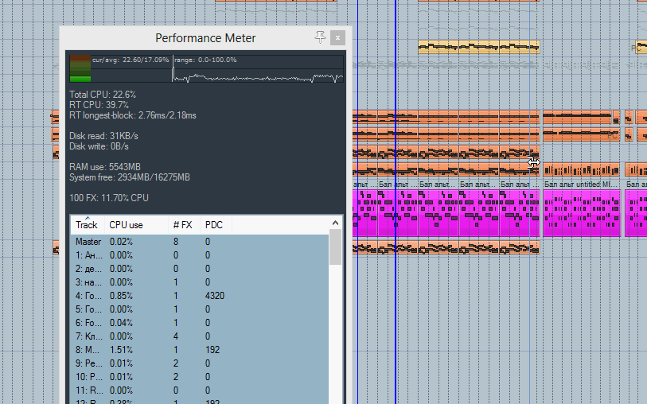The width and height of the screenshot is (647, 404).
Task: Click the 0.04% CPU use cell
Action: [121, 323]
